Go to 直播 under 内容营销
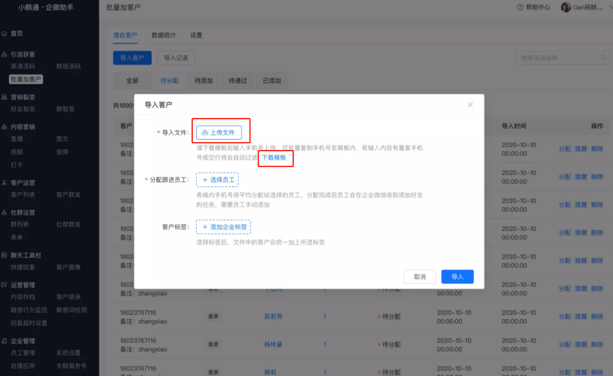The image size is (613, 376). 17,139
